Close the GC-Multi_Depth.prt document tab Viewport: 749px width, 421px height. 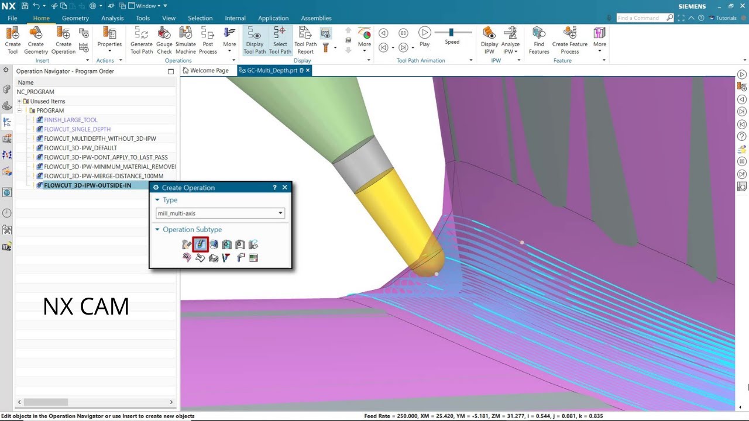(x=308, y=70)
